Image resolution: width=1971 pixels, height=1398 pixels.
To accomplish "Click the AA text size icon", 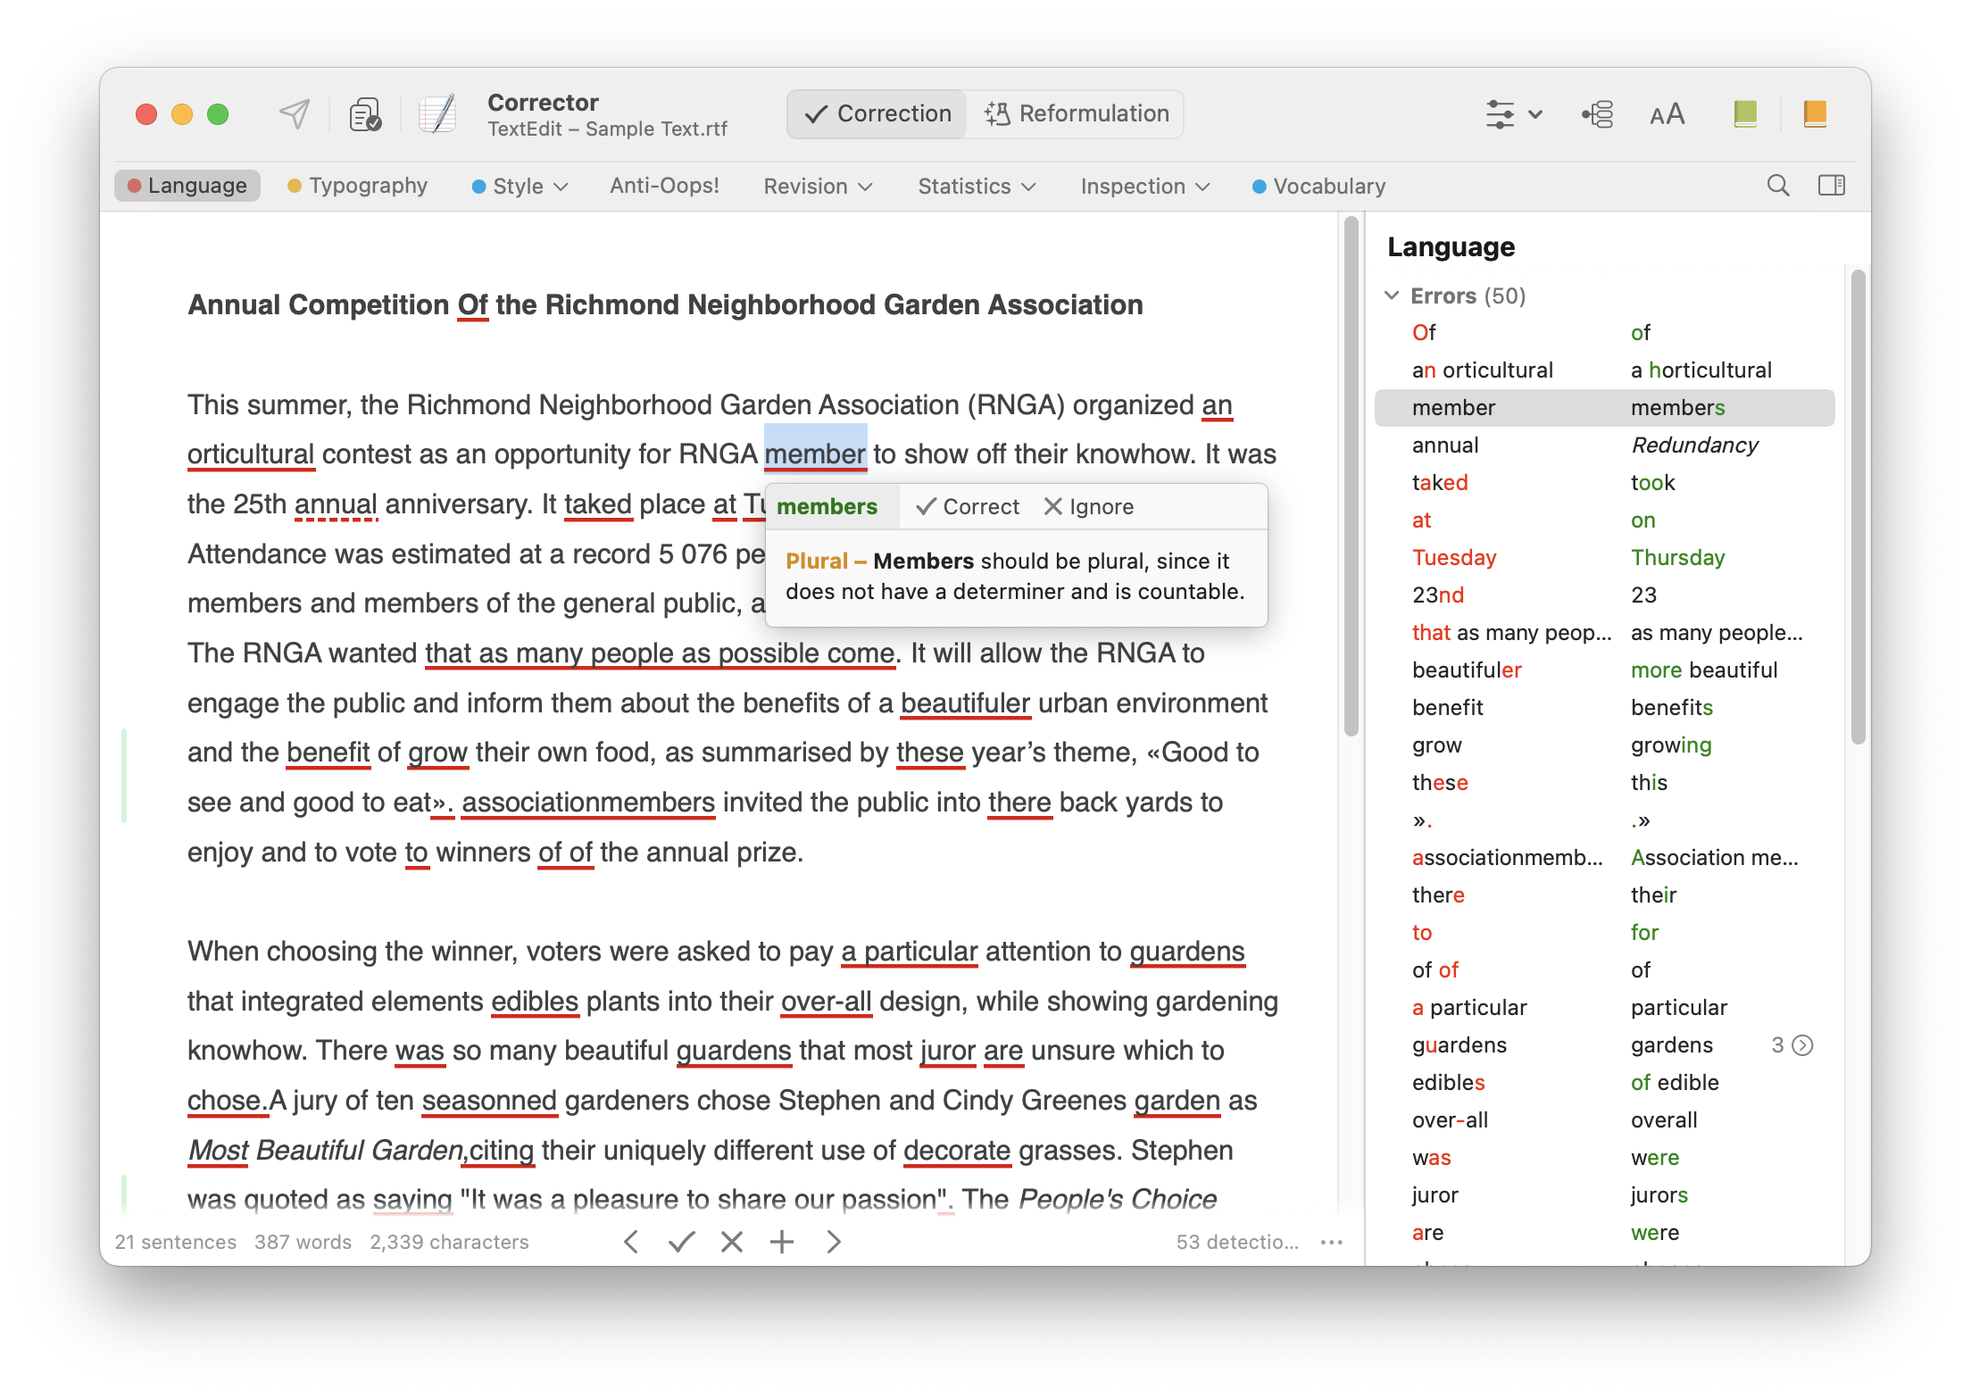I will pyautogui.click(x=1667, y=114).
